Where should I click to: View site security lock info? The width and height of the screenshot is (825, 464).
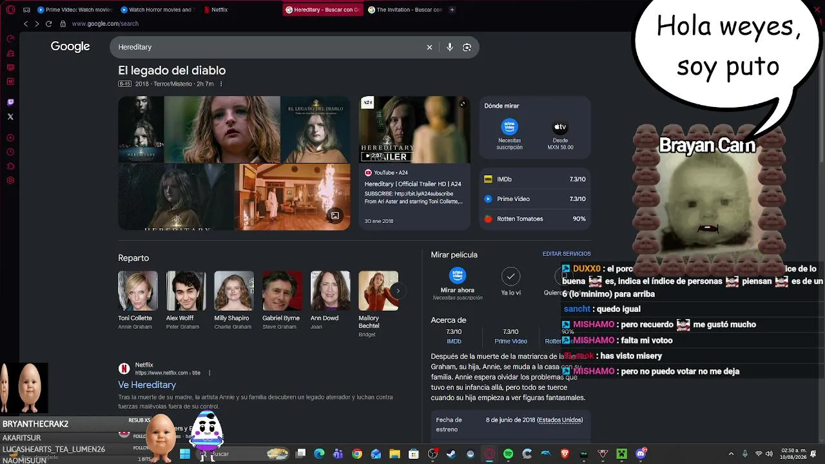63,24
